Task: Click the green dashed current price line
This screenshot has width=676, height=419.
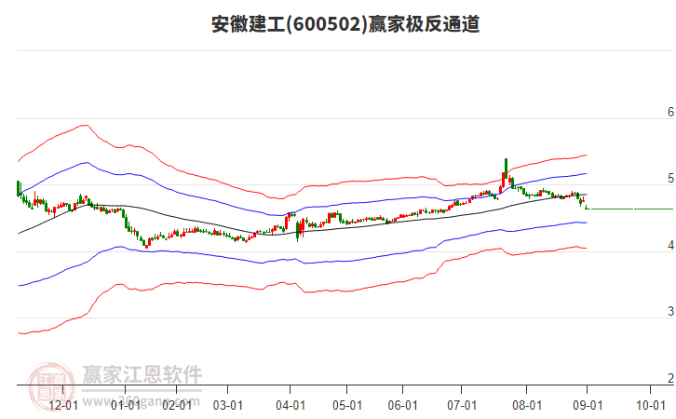Action: tap(630, 209)
